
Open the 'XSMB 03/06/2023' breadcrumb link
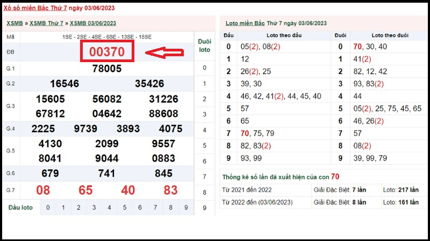pos(92,23)
